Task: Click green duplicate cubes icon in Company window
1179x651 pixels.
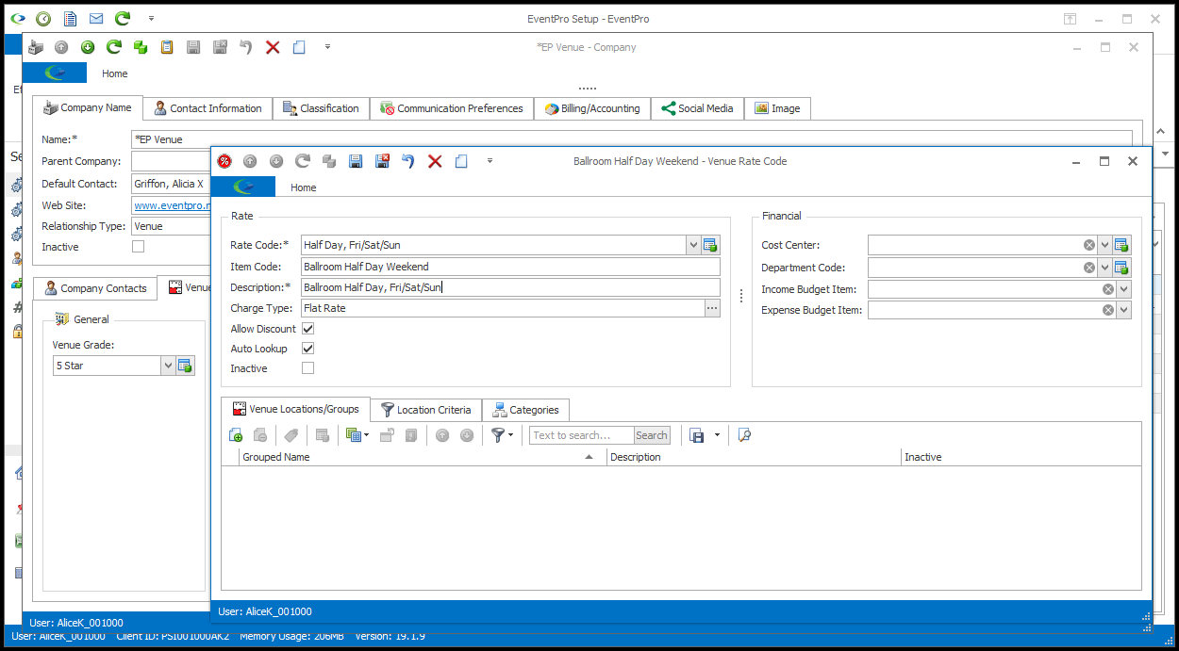Action: pos(141,47)
